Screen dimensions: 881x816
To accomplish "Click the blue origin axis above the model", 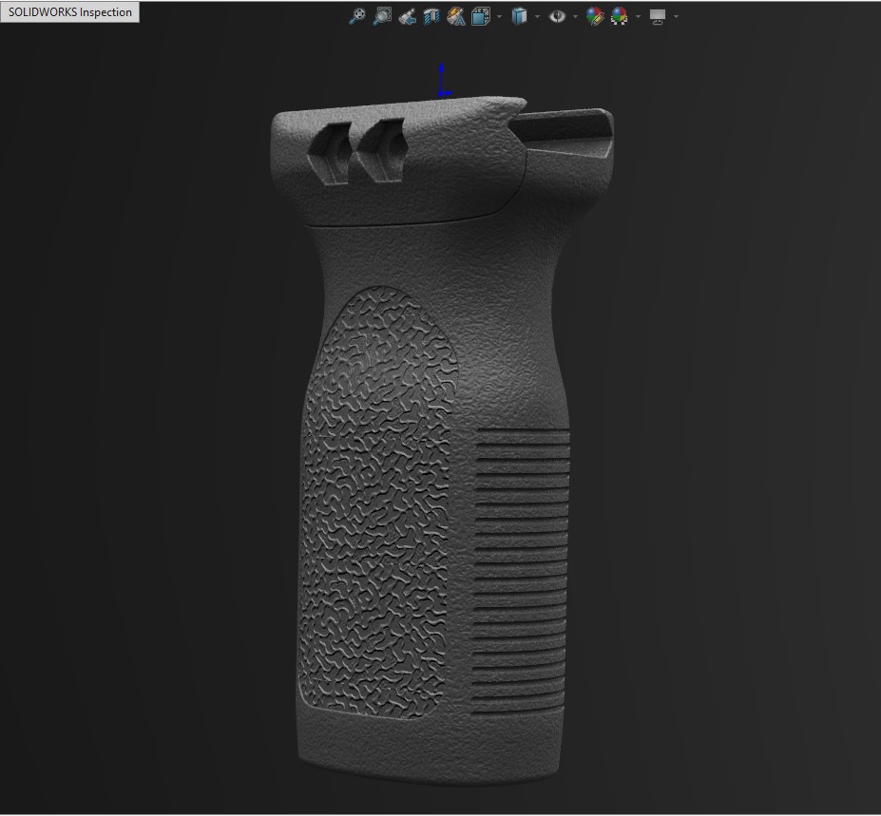I will pyautogui.click(x=442, y=82).
